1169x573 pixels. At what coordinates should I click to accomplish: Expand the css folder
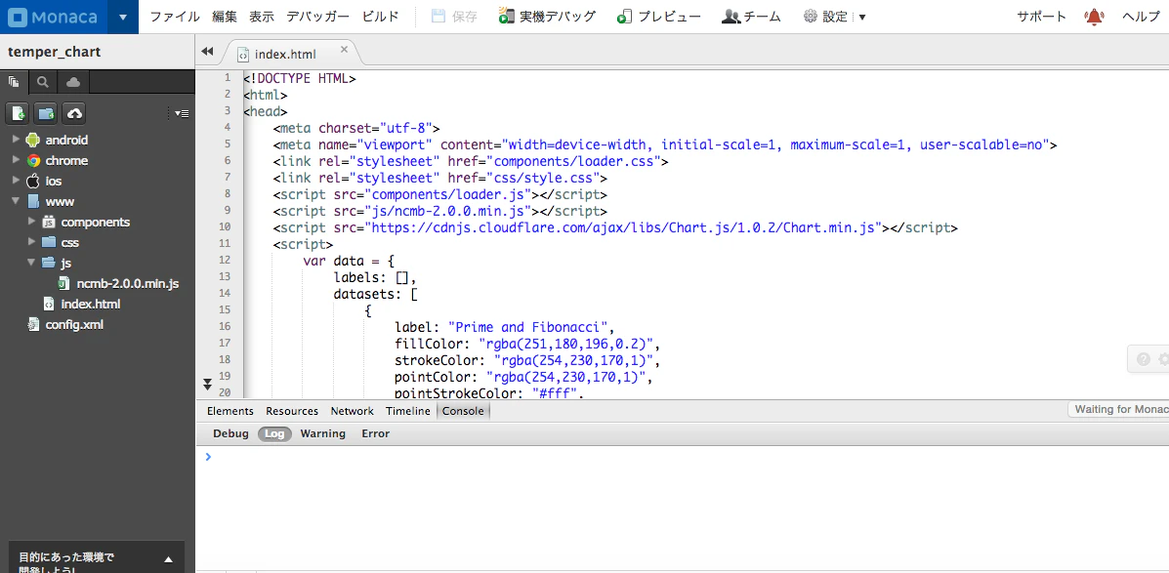(x=31, y=242)
